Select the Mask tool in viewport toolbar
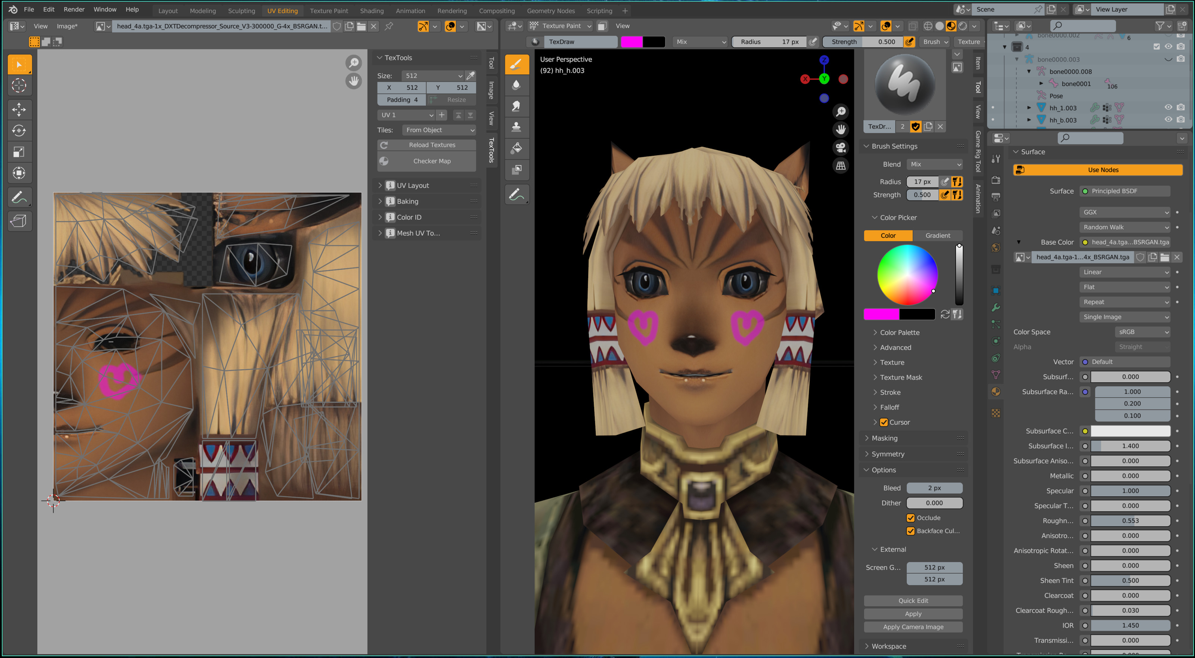1195x658 pixels. (x=516, y=169)
